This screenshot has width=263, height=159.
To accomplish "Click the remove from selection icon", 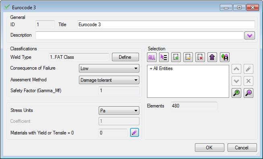I will point(188,57).
